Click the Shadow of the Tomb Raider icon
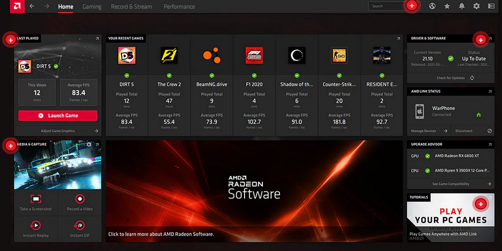This screenshot has height=251, width=502. coord(297,55)
